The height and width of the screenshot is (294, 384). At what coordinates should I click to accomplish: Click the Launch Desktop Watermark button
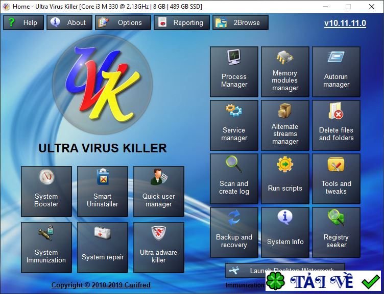pyautogui.click(x=285, y=271)
